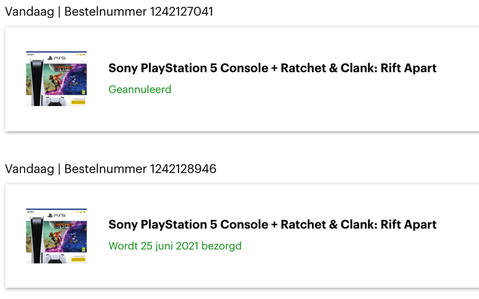Select order number 1242127041

coord(181,11)
